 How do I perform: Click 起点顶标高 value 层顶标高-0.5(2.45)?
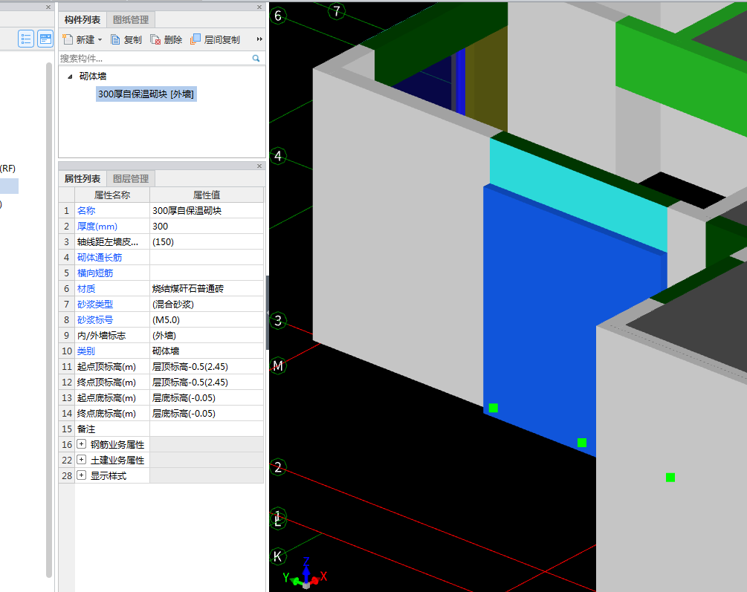coord(207,367)
